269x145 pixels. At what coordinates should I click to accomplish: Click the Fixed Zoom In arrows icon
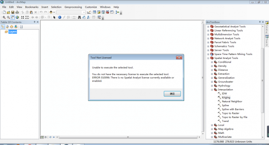pos(23,17)
